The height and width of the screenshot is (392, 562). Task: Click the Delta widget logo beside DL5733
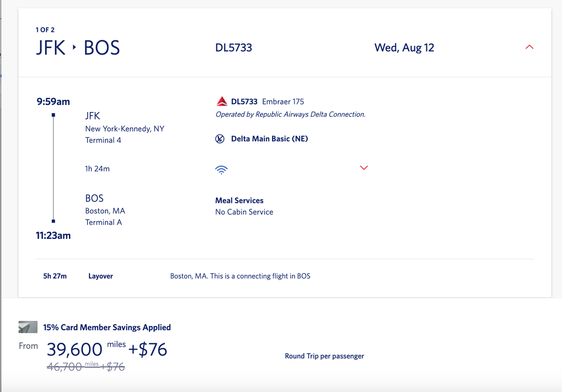[221, 101]
